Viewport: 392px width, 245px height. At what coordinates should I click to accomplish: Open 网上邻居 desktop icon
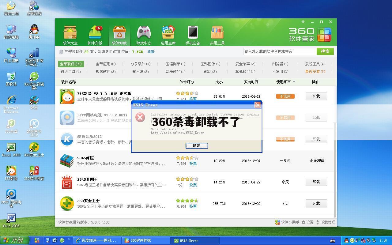(x=11, y=55)
